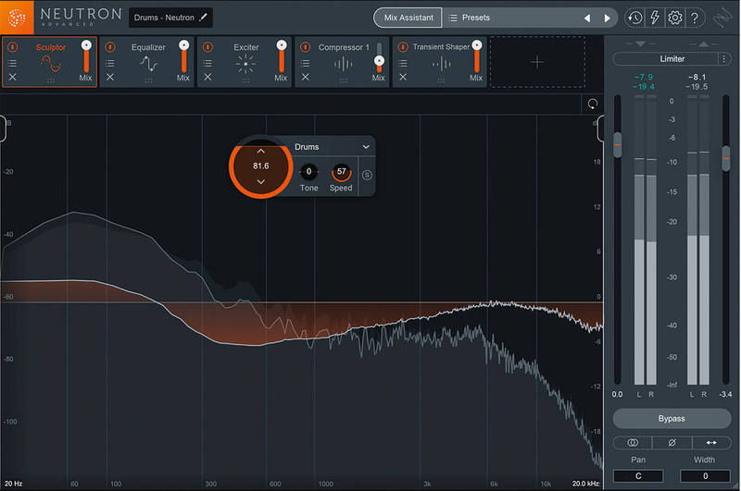Click the Speed knob
Image resolution: width=741 pixels, height=491 pixels.
click(341, 172)
